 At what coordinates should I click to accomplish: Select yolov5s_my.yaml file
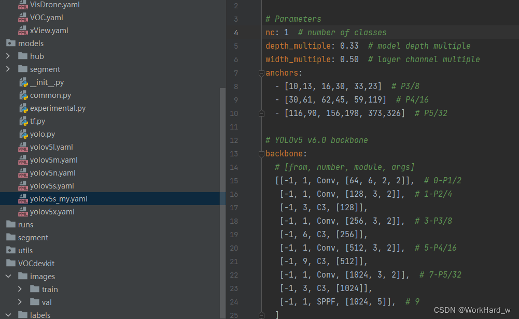pos(59,199)
